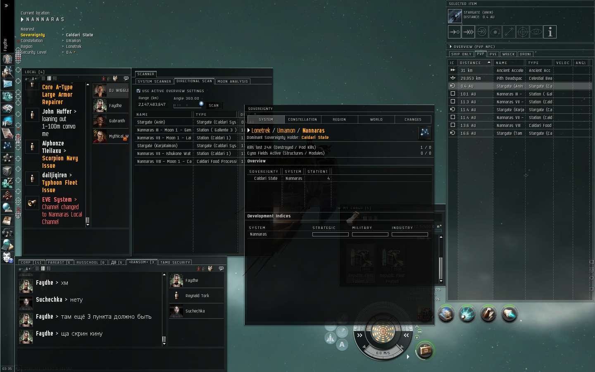
Task: Open the safe-box assets icon in Neocom
Action: (x=7, y=170)
